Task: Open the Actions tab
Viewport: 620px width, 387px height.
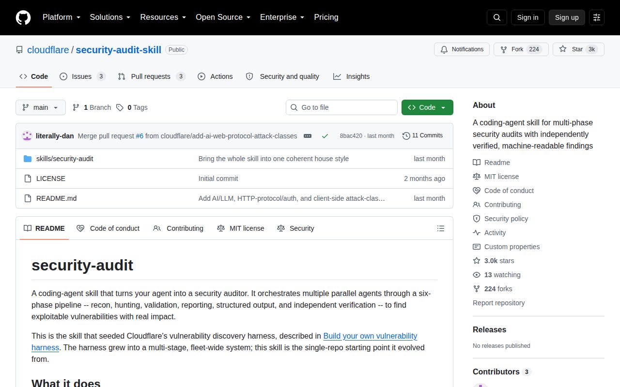Action: coord(215,76)
